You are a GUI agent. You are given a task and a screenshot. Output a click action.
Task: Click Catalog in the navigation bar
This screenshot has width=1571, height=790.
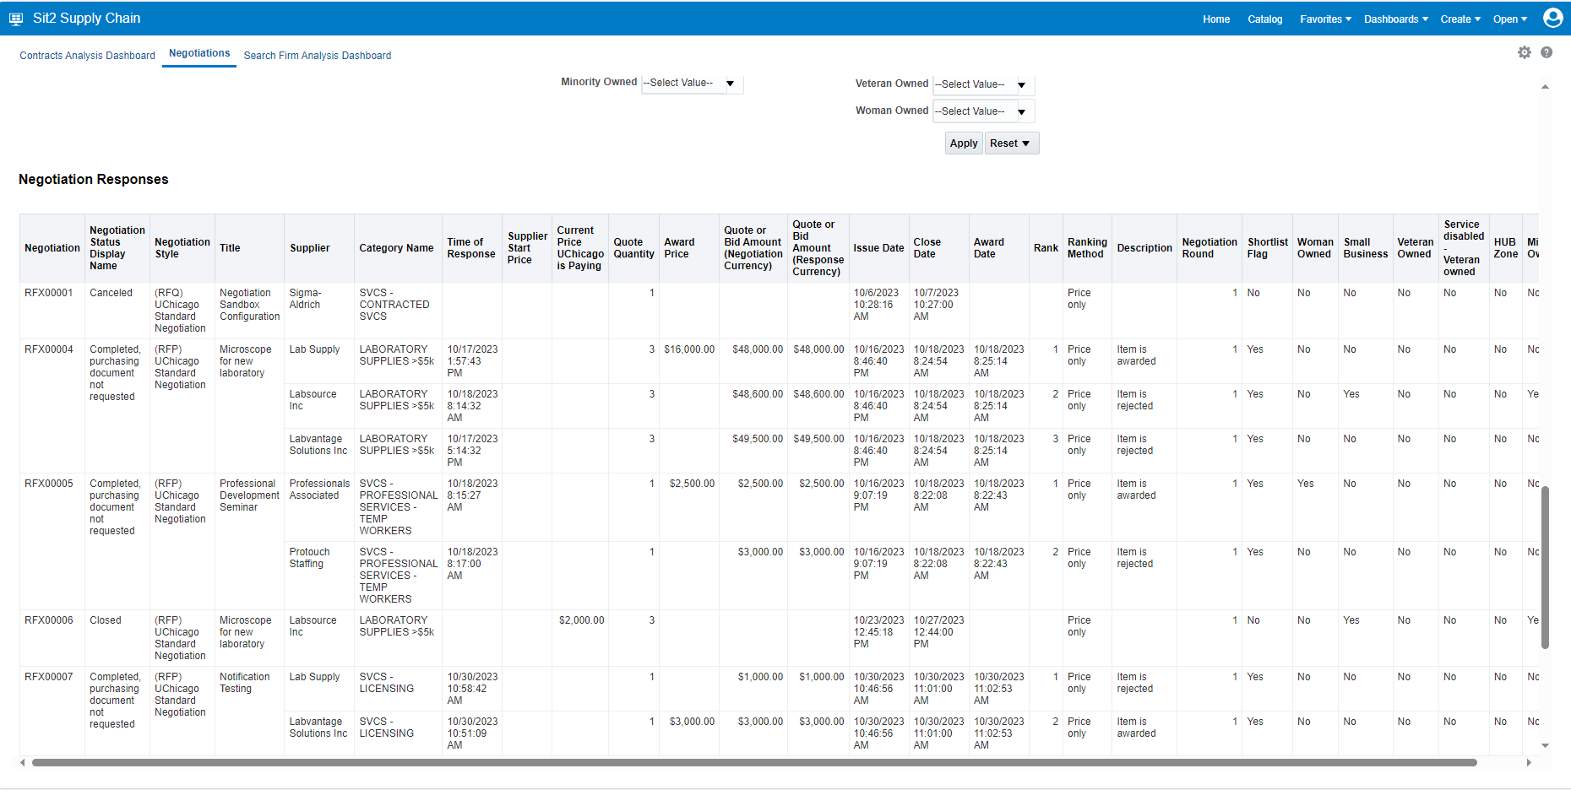1264,19
